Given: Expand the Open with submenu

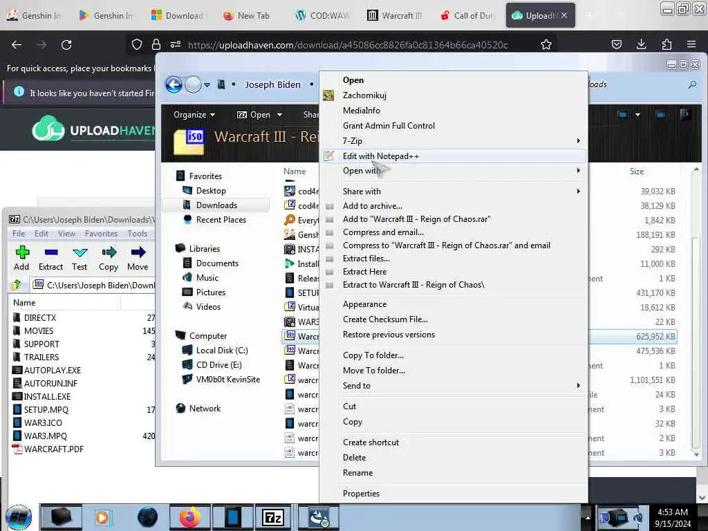Looking at the screenshot, I should coord(453,171).
